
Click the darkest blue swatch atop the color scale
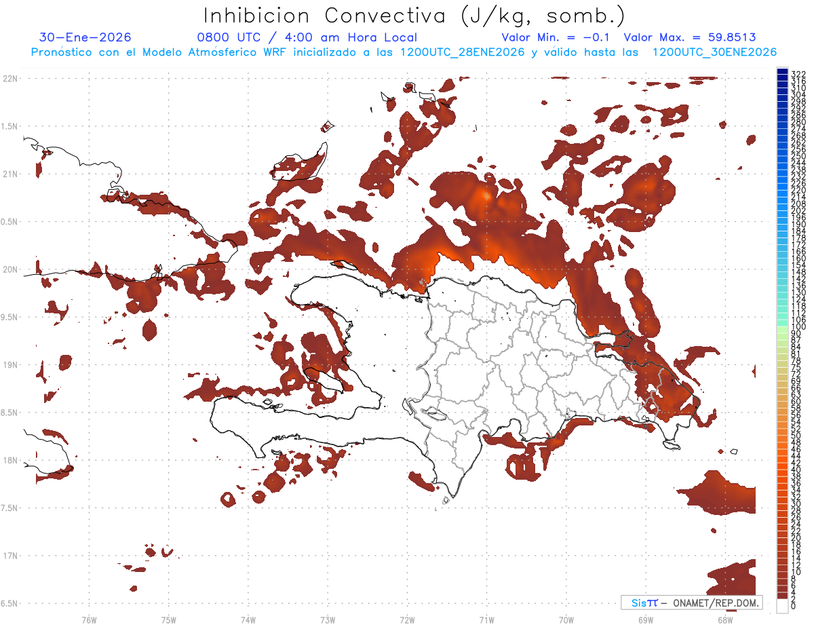pyautogui.click(x=782, y=72)
